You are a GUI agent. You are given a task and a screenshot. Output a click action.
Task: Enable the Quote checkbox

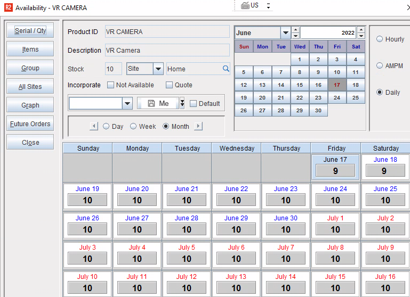click(170, 85)
